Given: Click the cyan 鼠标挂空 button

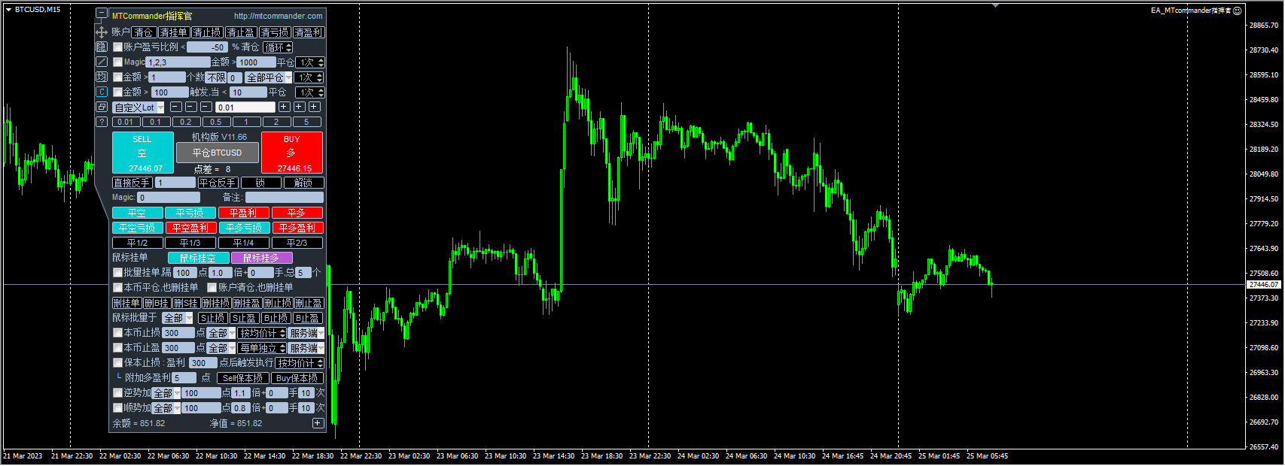Looking at the screenshot, I should pyautogui.click(x=198, y=258).
